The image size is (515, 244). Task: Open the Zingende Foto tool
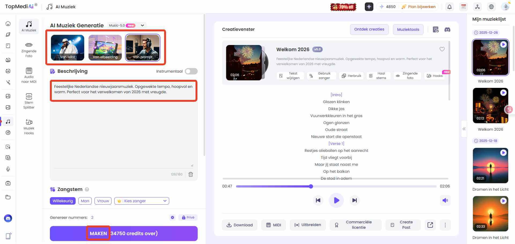(x=29, y=50)
